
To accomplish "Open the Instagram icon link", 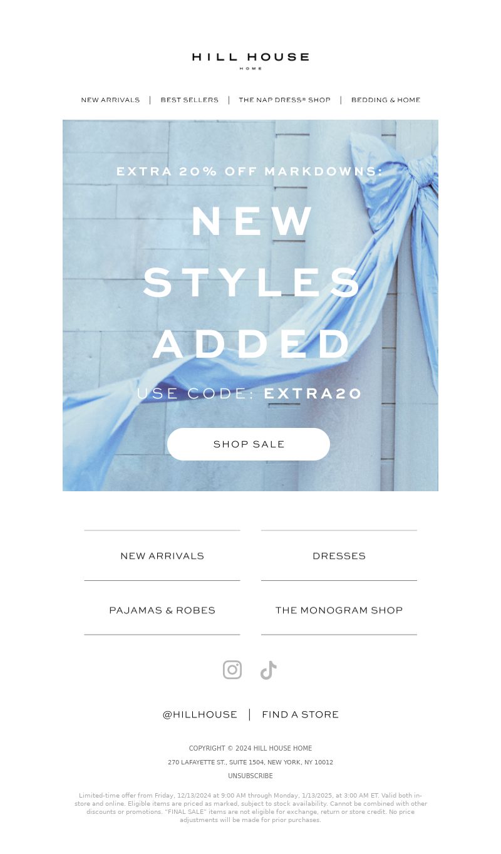I will coord(232,670).
